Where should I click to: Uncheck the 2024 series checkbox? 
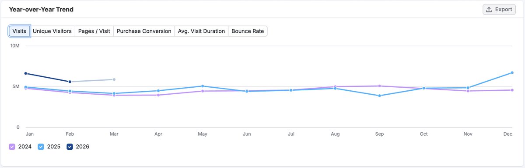12,147
